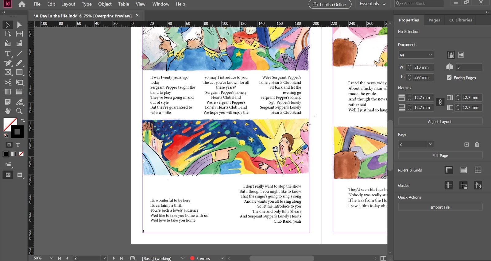Apply None color swatch
The height and width of the screenshot is (261, 491).
click(x=21, y=154)
